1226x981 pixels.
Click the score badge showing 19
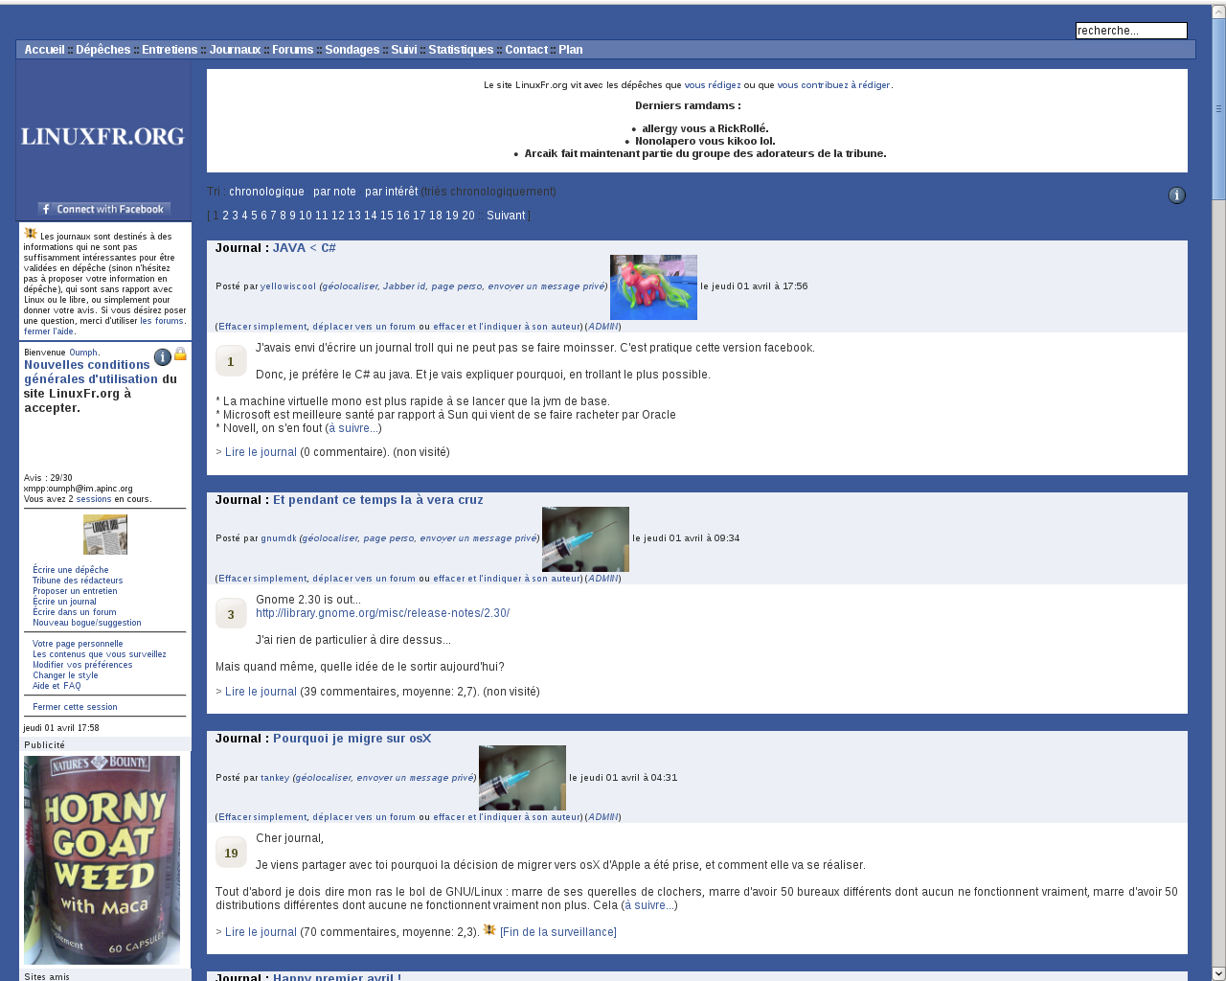pos(231,853)
